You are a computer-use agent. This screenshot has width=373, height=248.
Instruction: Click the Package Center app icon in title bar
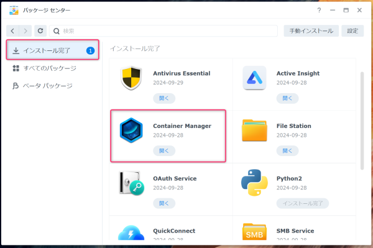(x=14, y=10)
